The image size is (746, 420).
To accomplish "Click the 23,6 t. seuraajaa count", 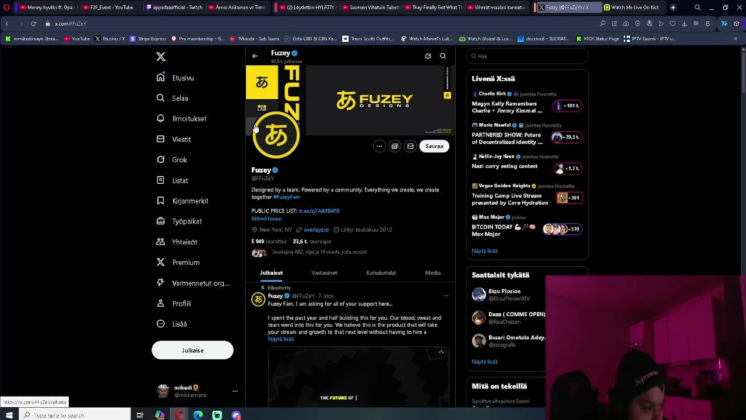I will [x=312, y=242].
